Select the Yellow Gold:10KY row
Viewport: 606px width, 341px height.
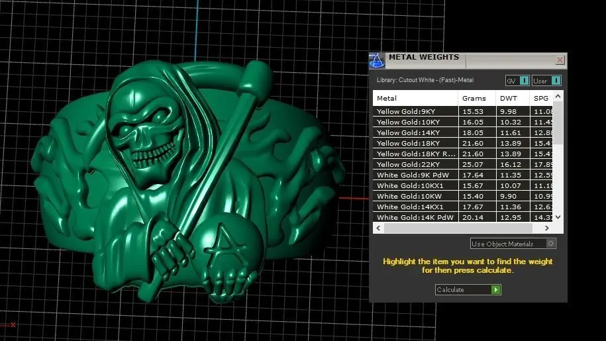click(463, 122)
